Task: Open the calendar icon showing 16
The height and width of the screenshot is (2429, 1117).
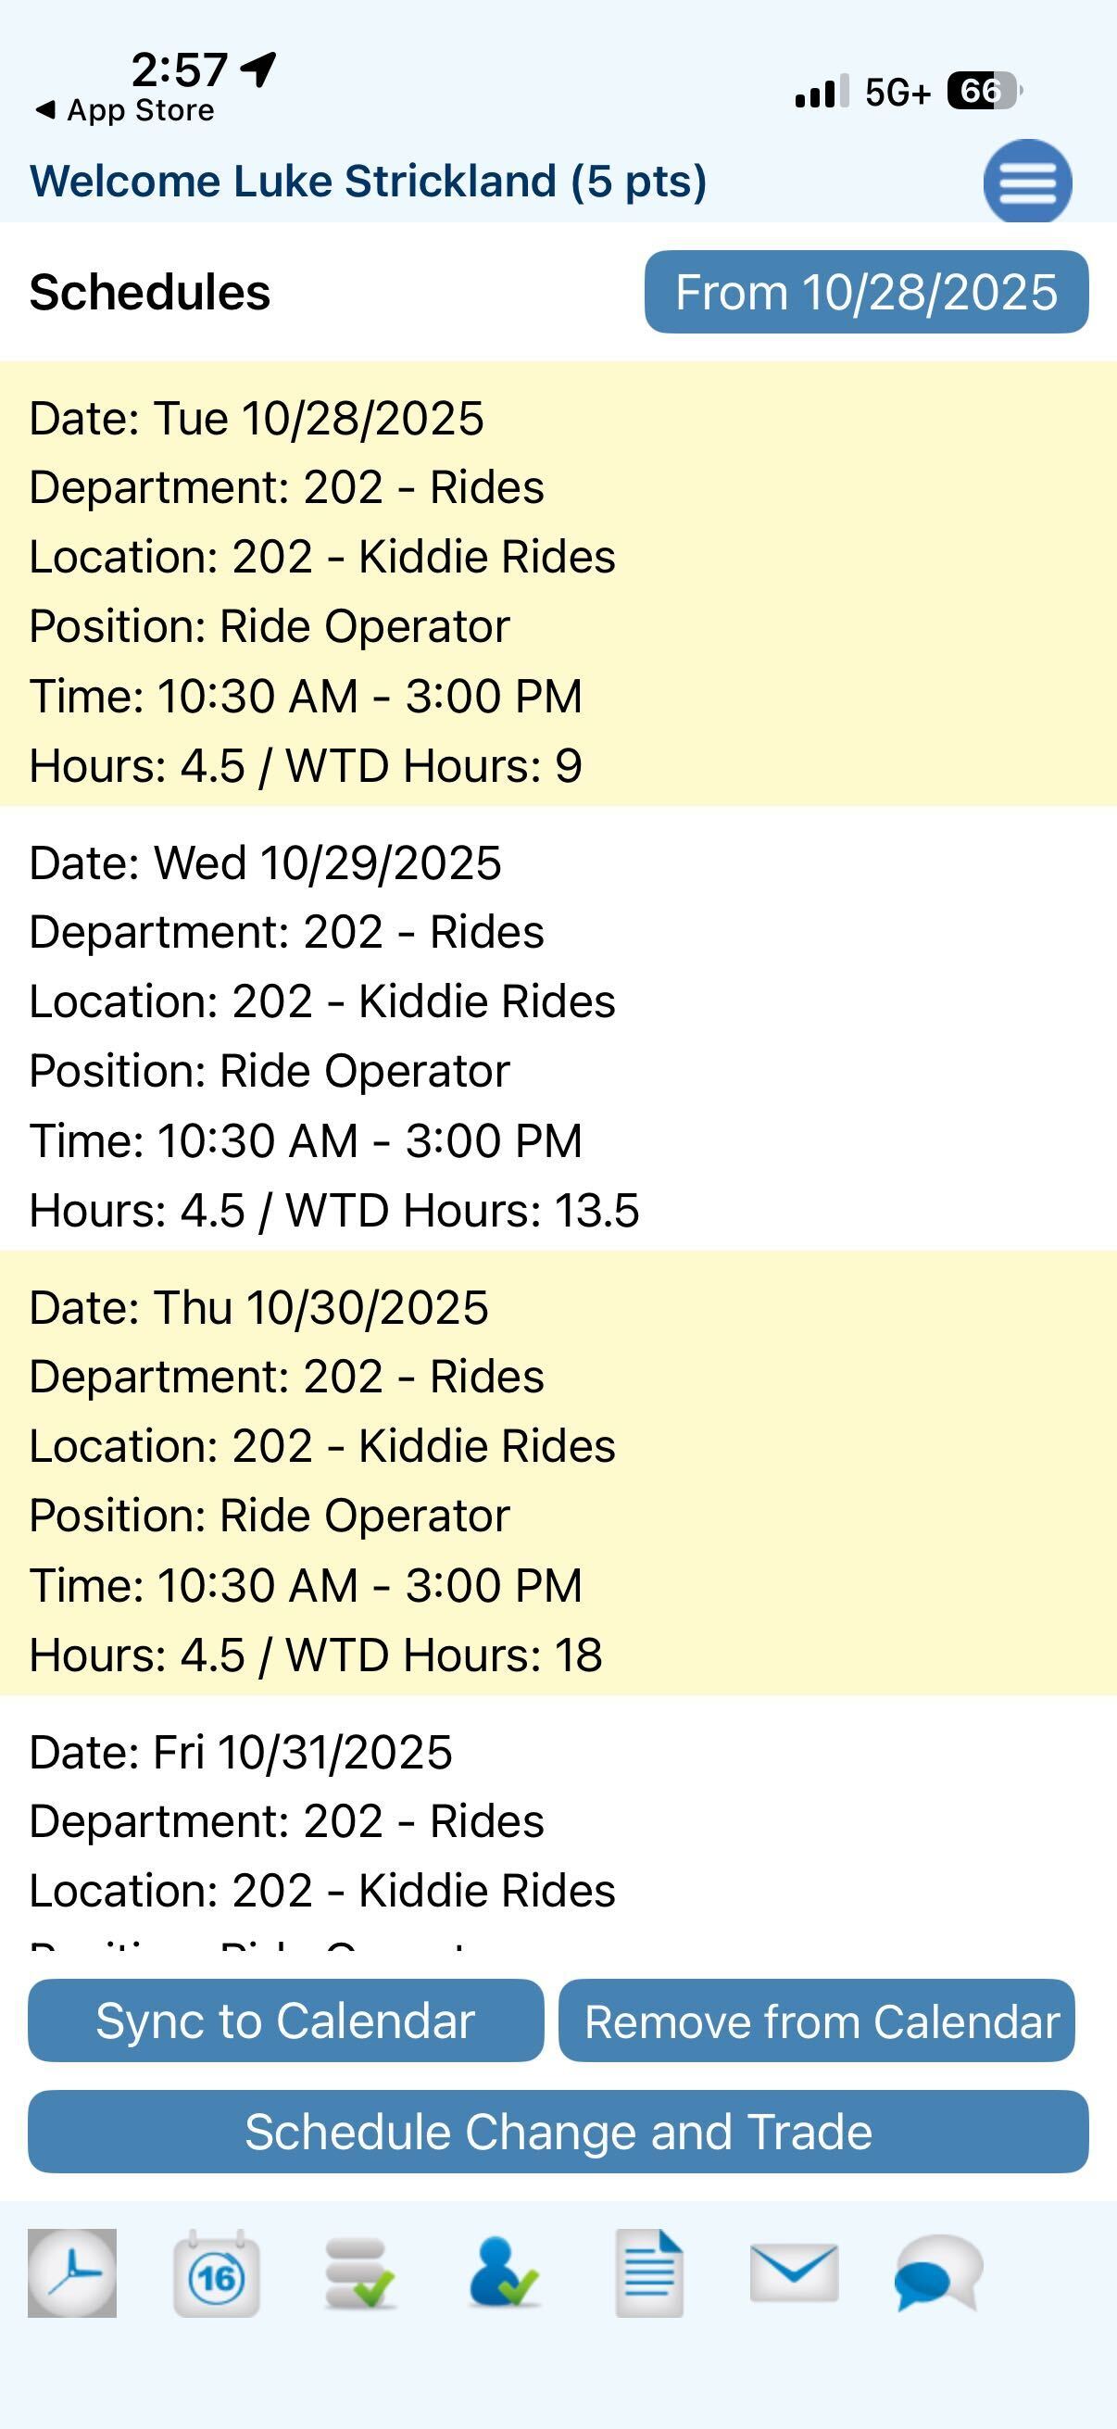Action: (x=217, y=2272)
